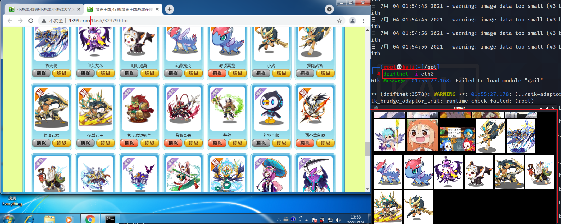The width and height of the screenshot is (561, 224).
Task: Click the driftnet -i eth0 command text
Action: [408, 74]
